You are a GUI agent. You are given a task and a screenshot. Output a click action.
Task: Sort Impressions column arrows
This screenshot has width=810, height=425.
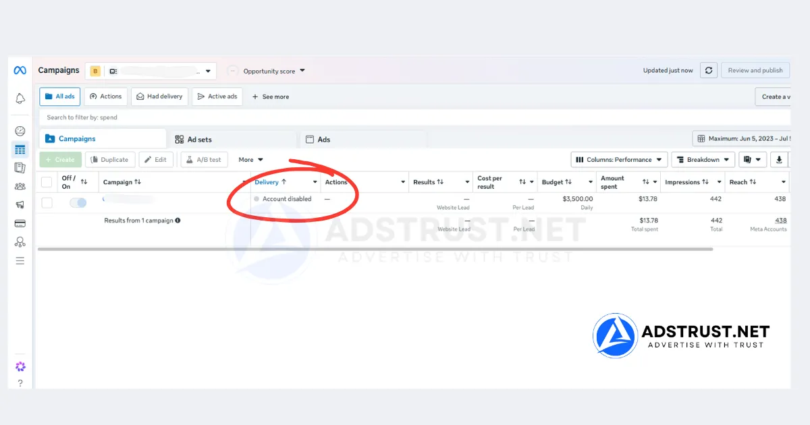coord(705,182)
